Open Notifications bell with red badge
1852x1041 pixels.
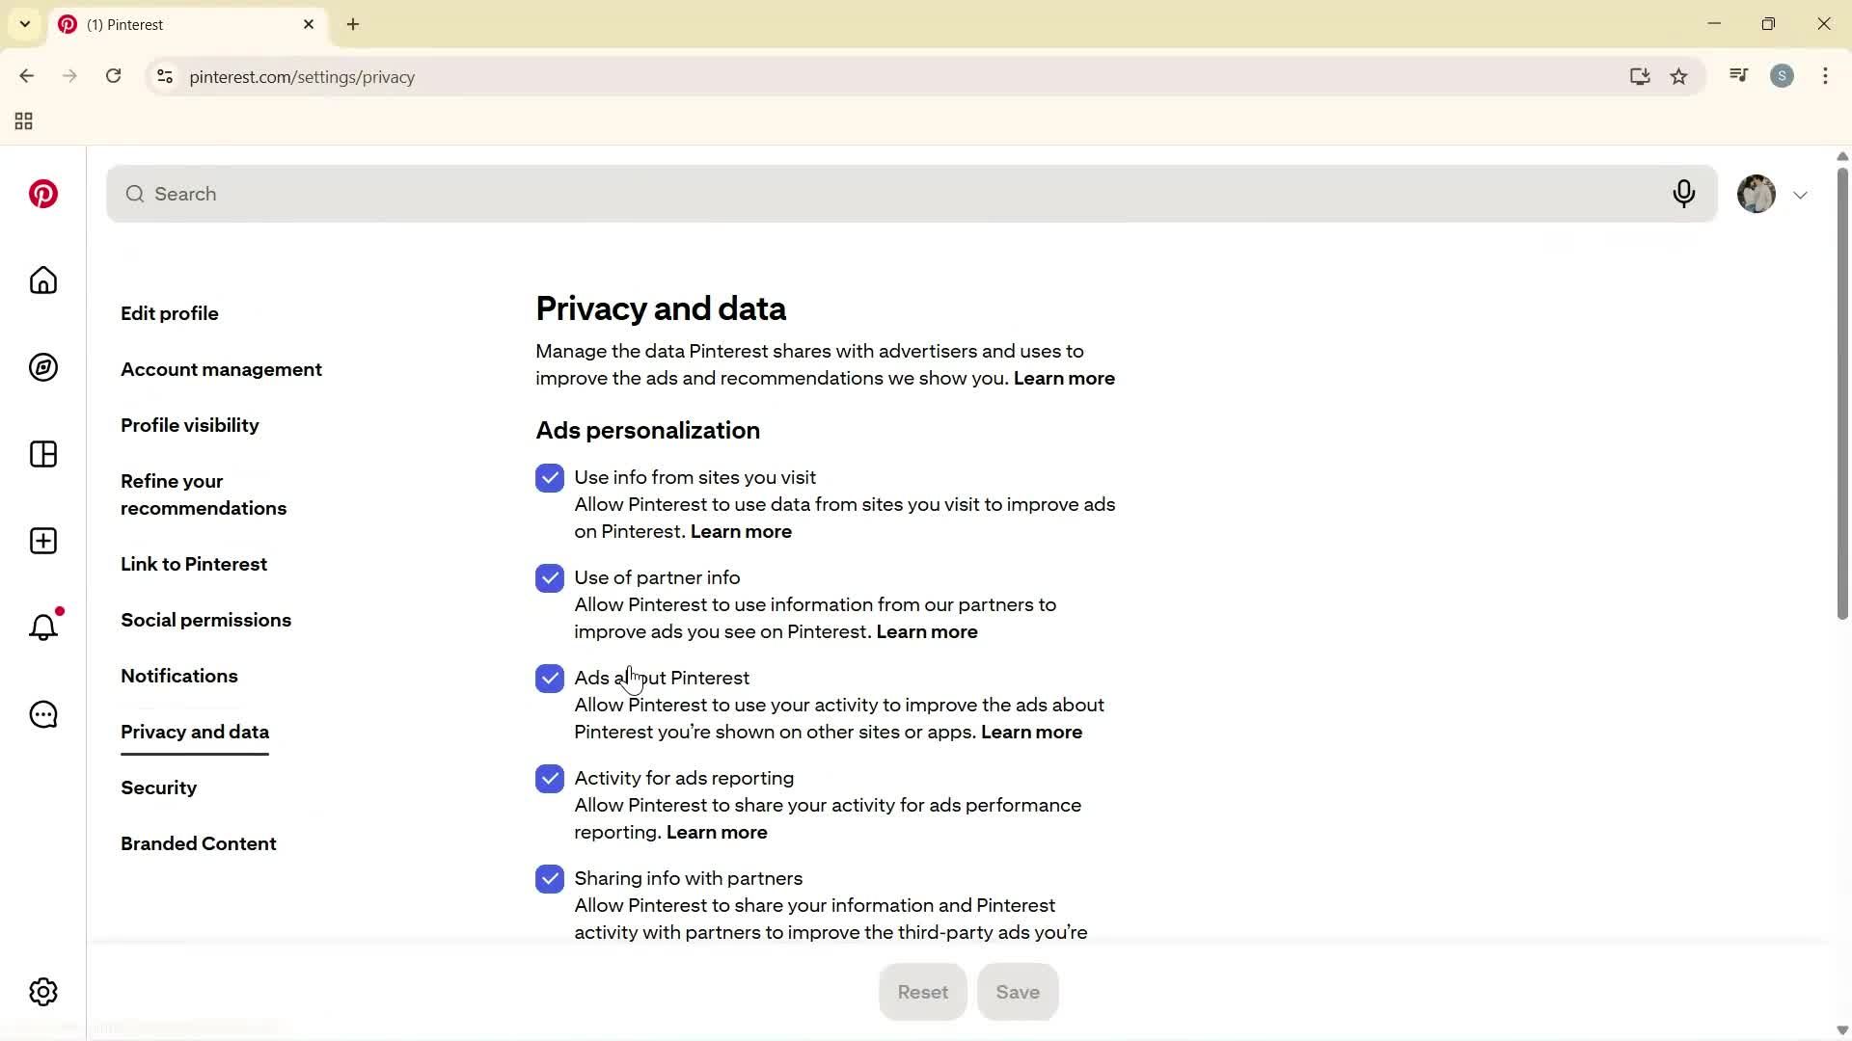pos(42,627)
